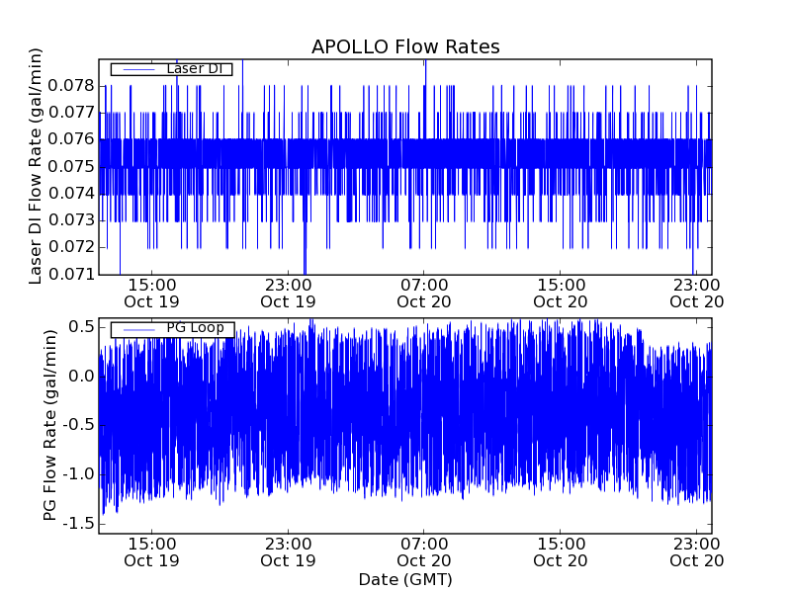Select the 0.074 y-axis tick value

(71, 193)
